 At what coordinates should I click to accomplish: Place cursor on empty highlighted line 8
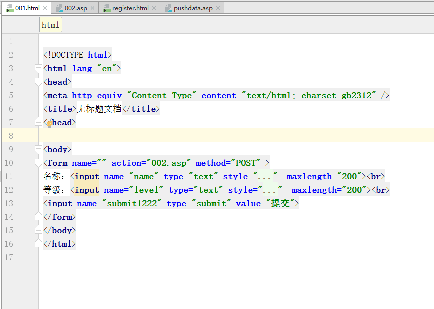coord(235,135)
